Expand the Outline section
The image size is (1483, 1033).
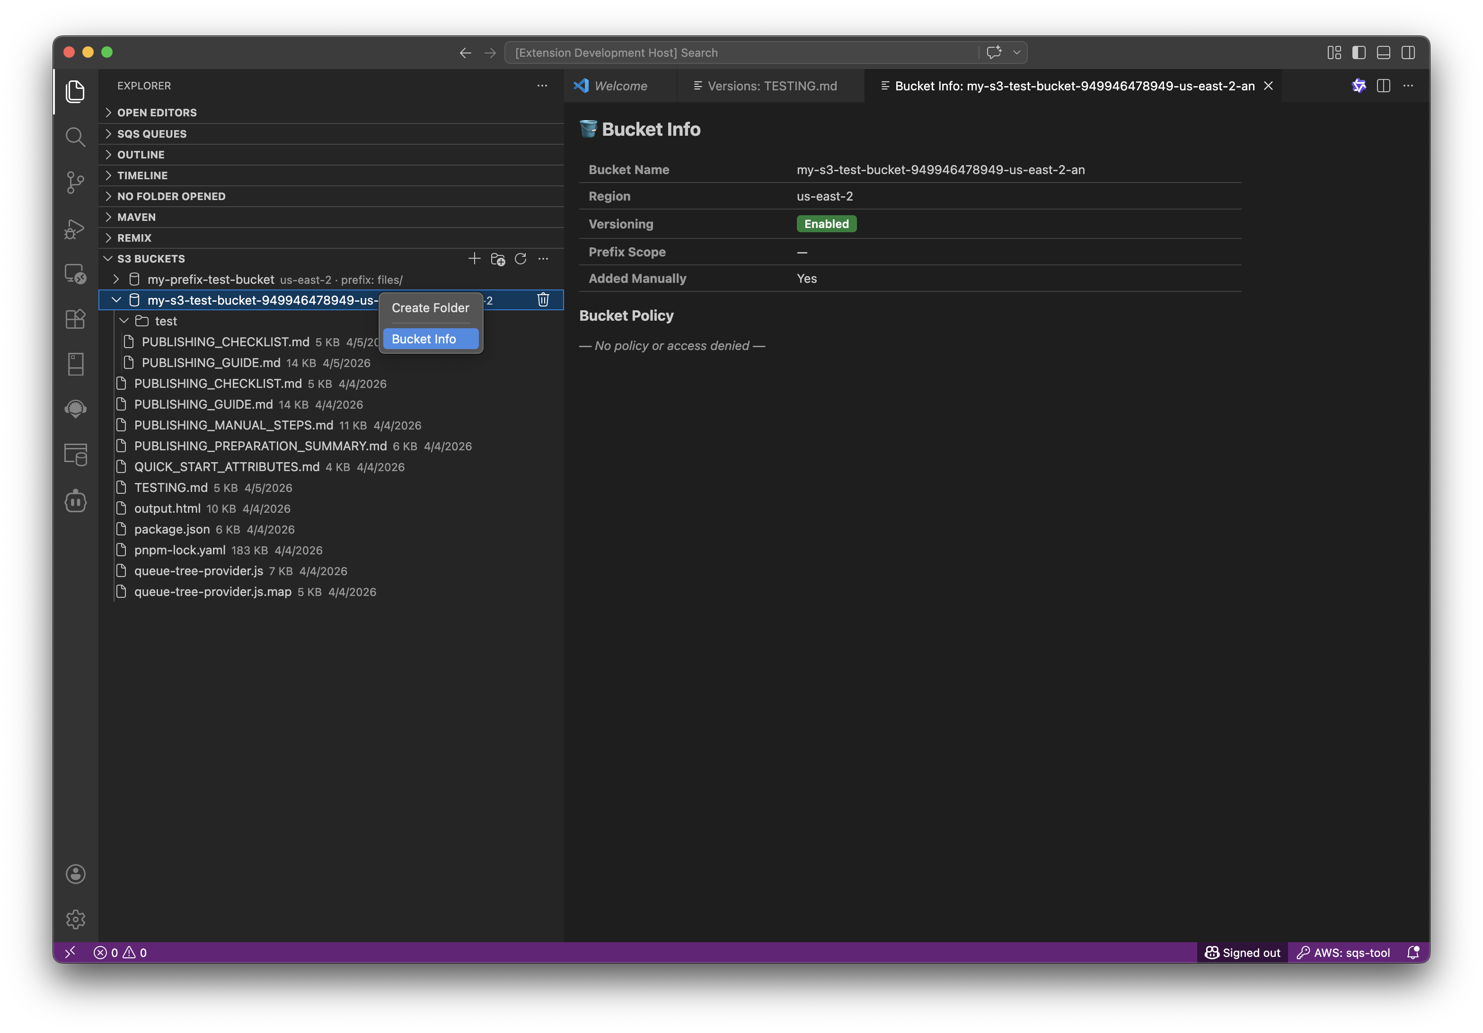[x=331, y=154]
